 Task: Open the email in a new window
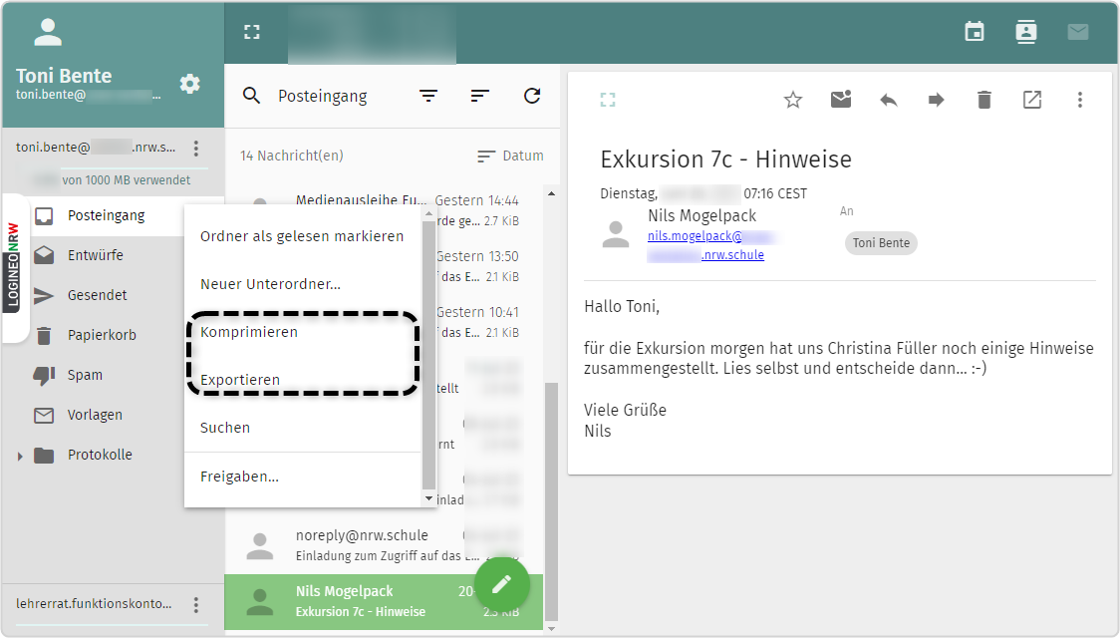click(x=1031, y=100)
